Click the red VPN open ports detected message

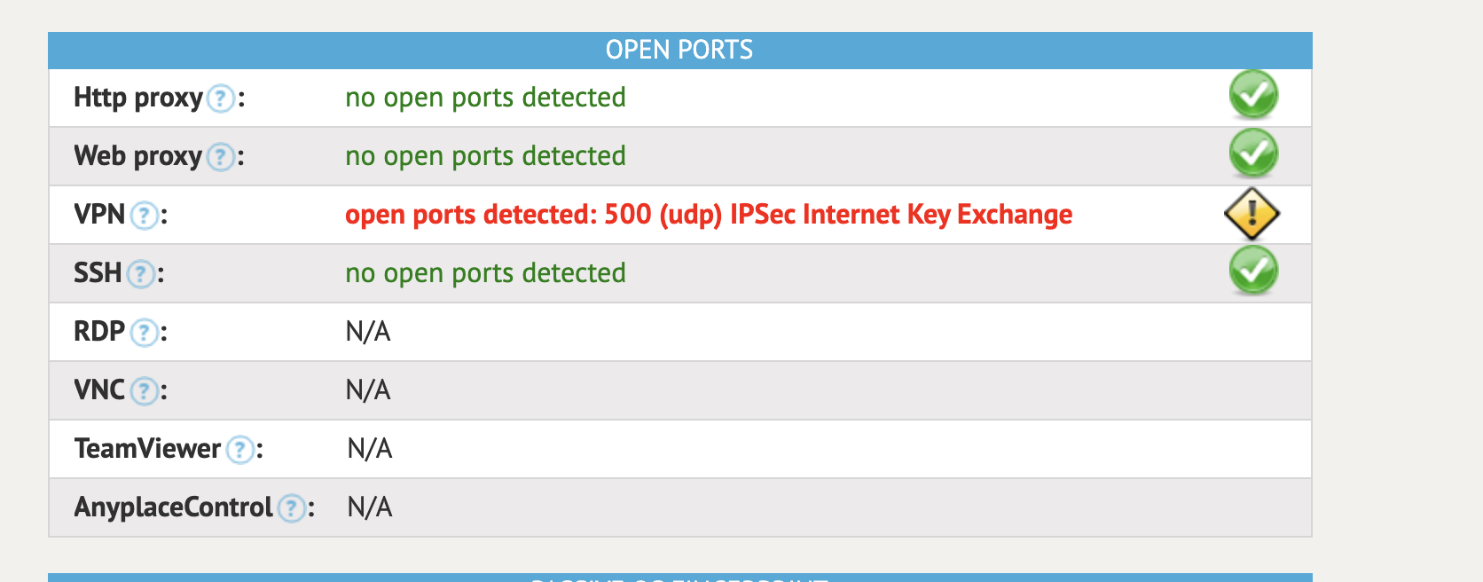tap(709, 215)
